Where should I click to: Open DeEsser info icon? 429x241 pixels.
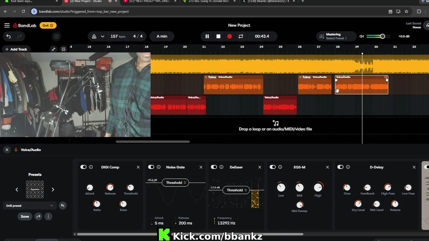pos(221,167)
